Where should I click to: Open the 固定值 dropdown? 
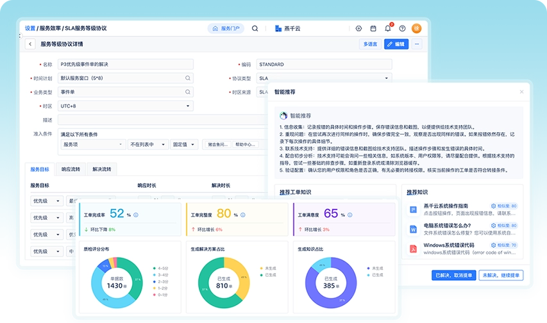coord(184,144)
